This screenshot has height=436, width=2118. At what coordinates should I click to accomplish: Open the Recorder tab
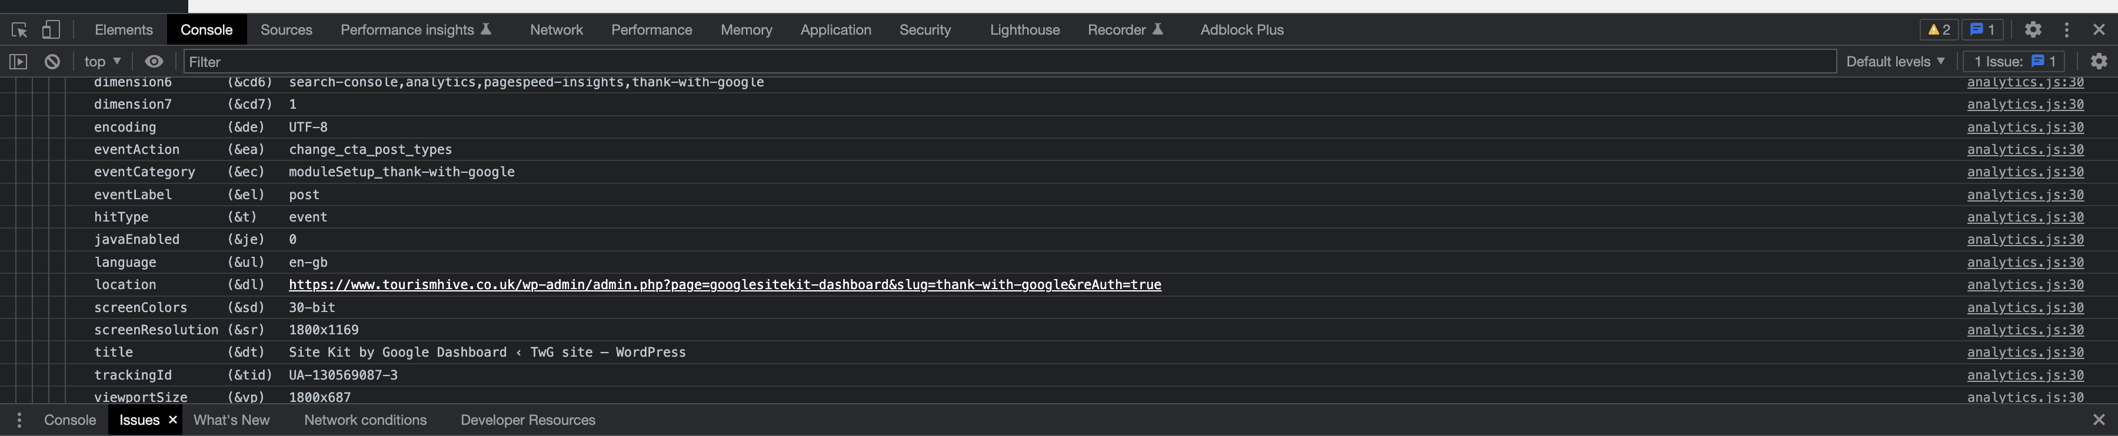1125,29
